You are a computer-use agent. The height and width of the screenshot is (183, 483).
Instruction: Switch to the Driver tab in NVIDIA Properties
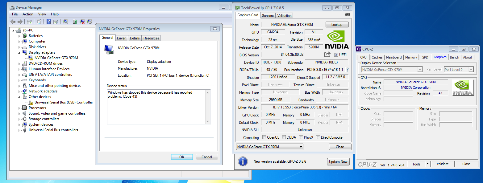121,38
